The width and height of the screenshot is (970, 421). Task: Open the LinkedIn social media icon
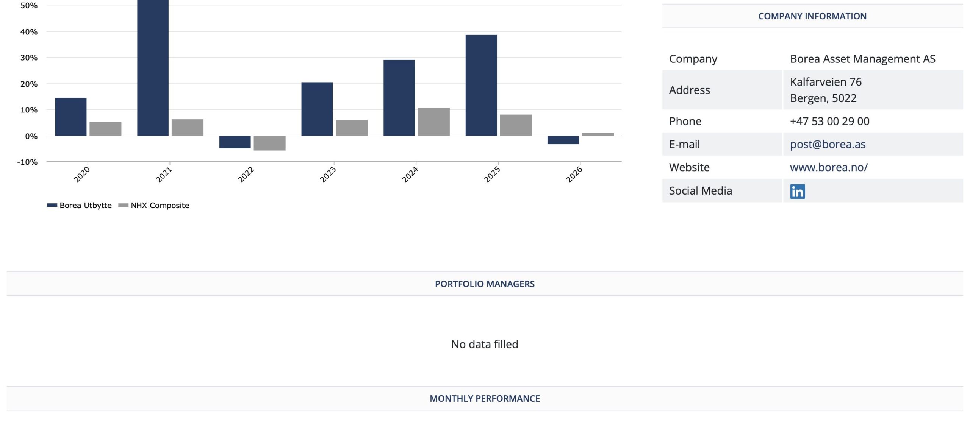pyautogui.click(x=797, y=191)
